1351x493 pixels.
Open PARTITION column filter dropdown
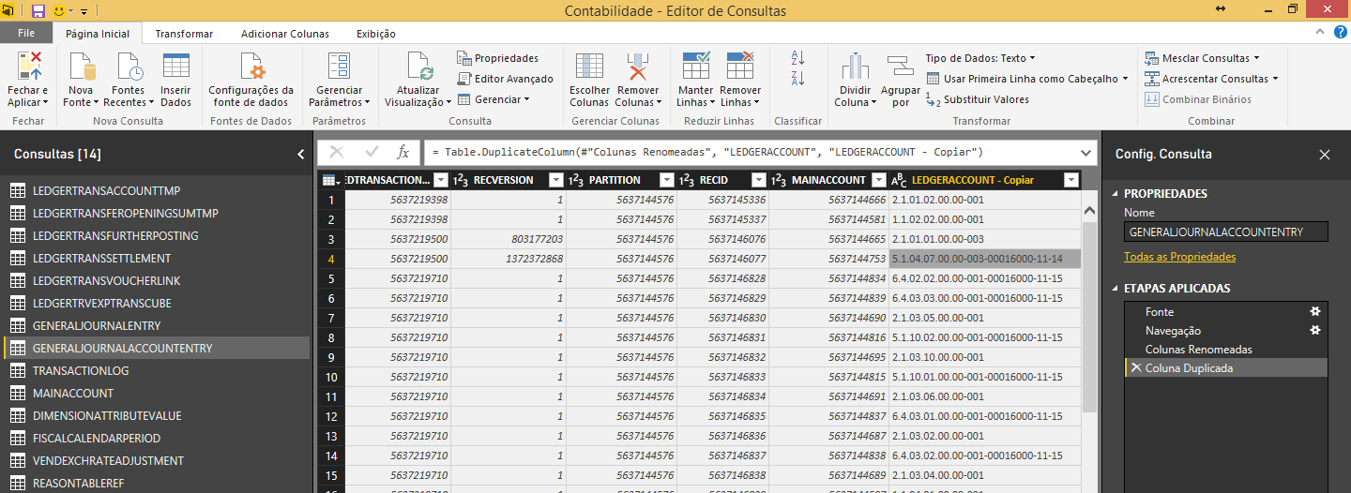(667, 180)
